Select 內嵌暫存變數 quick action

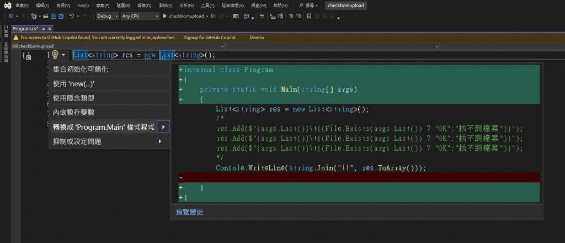(x=109, y=113)
